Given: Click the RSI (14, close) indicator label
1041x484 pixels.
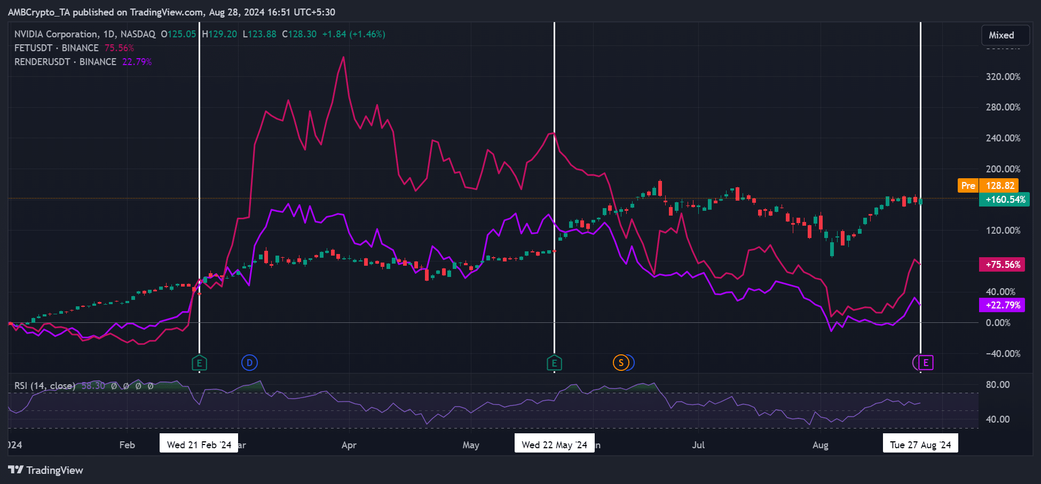Looking at the screenshot, I should [x=45, y=386].
